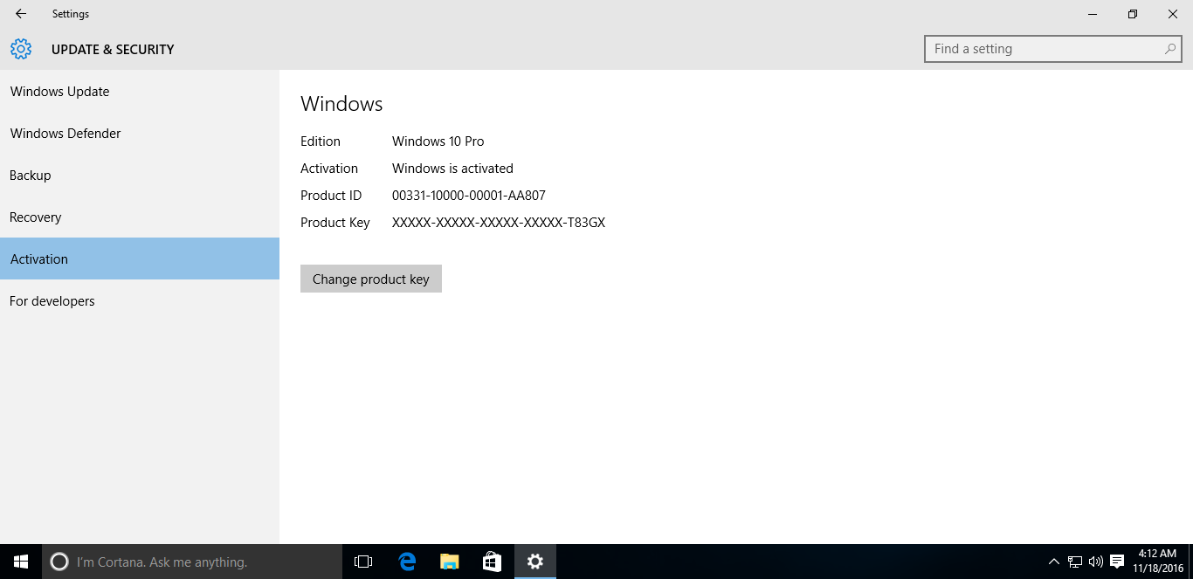Go back using the Settings back arrow
The height and width of the screenshot is (579, 1193).
pyautogui.click(x=21, y=14)
